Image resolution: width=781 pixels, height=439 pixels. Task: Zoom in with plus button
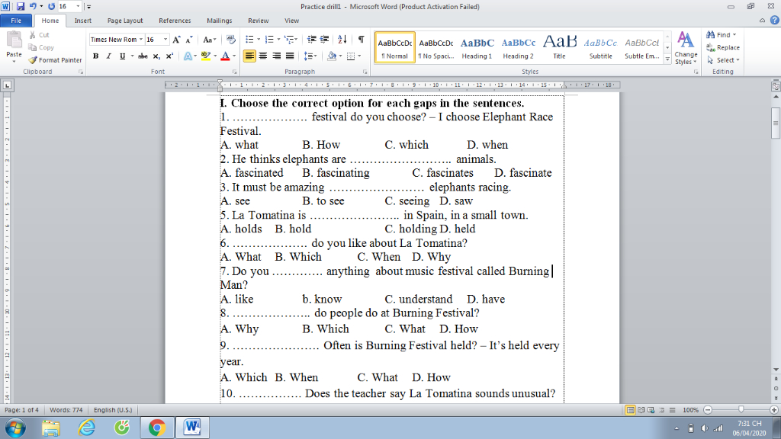click(x=773, y=410)
